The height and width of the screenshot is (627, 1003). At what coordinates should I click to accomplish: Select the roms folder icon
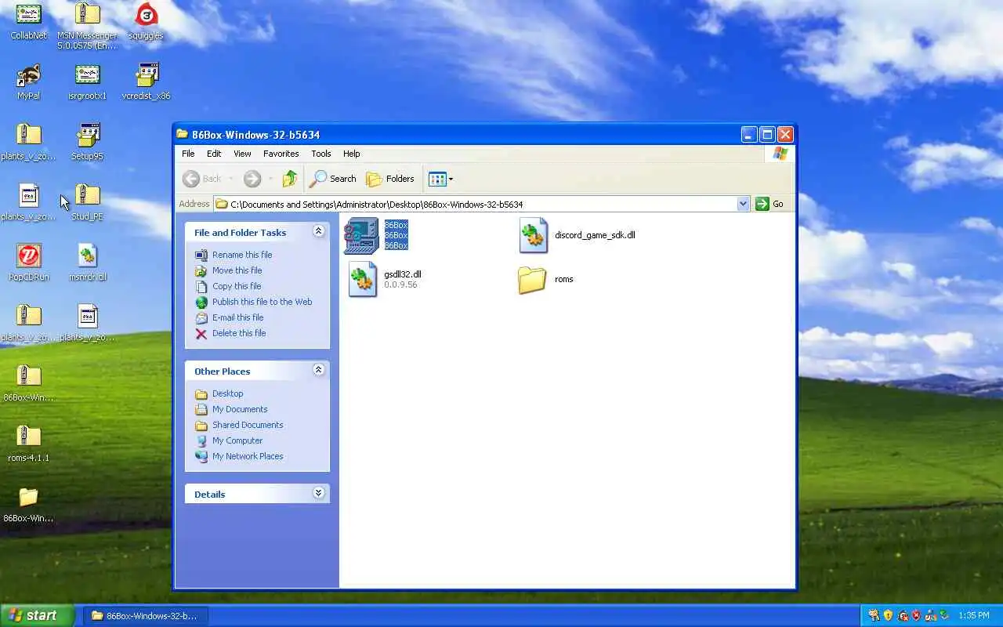[x=532, y=280]
